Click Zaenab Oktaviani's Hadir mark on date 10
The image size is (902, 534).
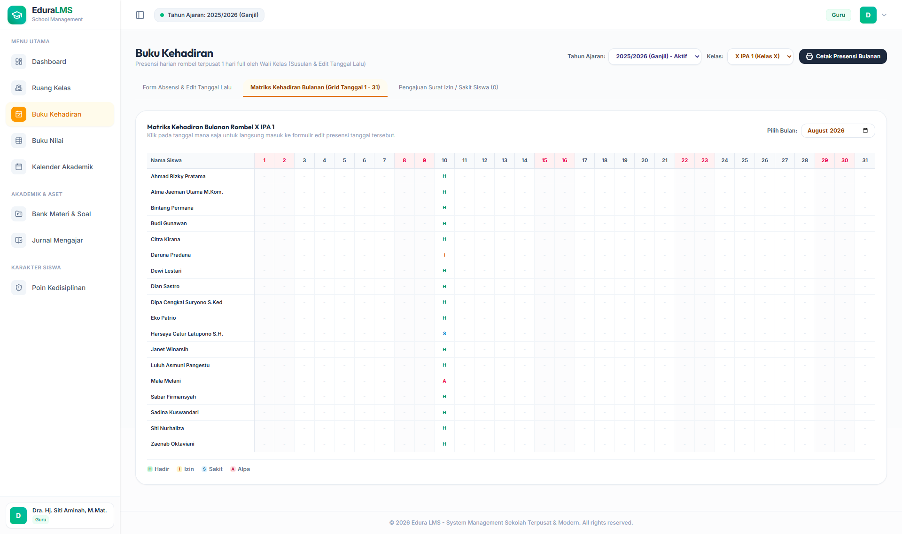pos(444,444)
